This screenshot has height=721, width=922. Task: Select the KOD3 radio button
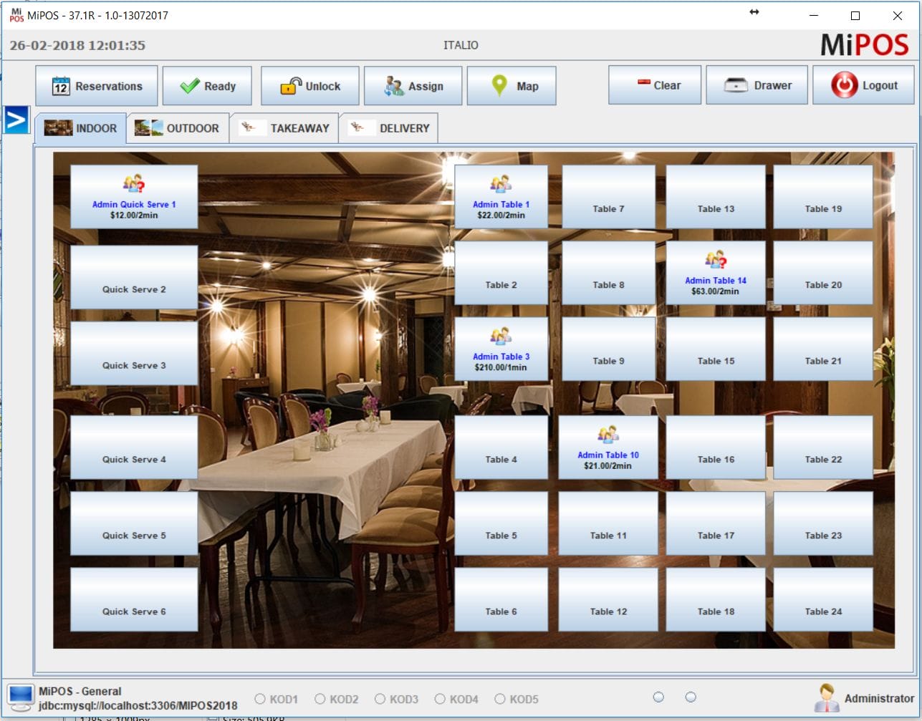[380, 699]
